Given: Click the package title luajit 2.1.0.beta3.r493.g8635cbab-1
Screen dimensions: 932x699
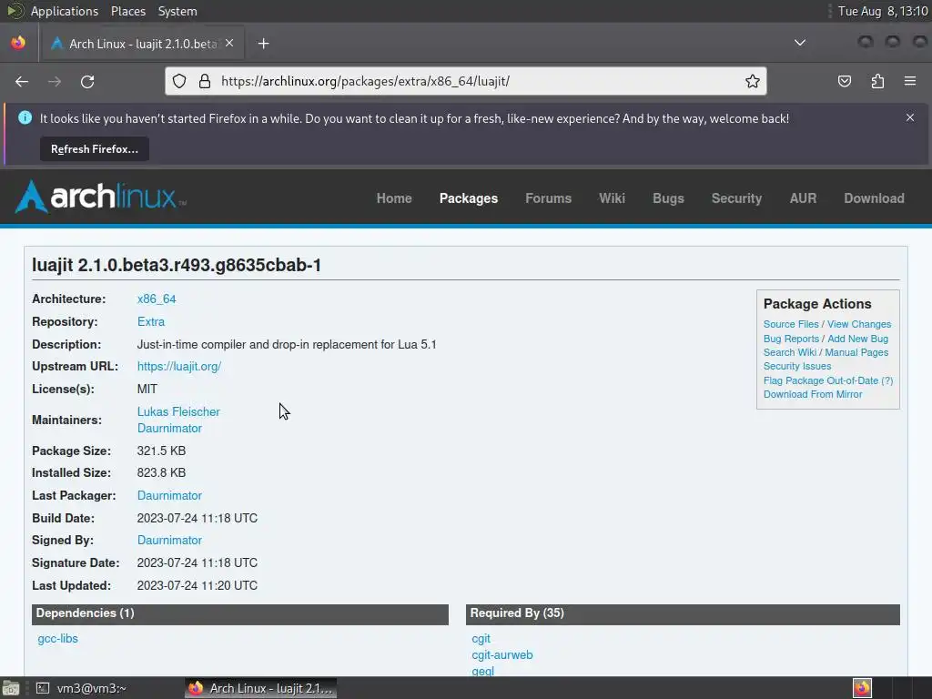Looking at the screenshot, I should [177, 265].
